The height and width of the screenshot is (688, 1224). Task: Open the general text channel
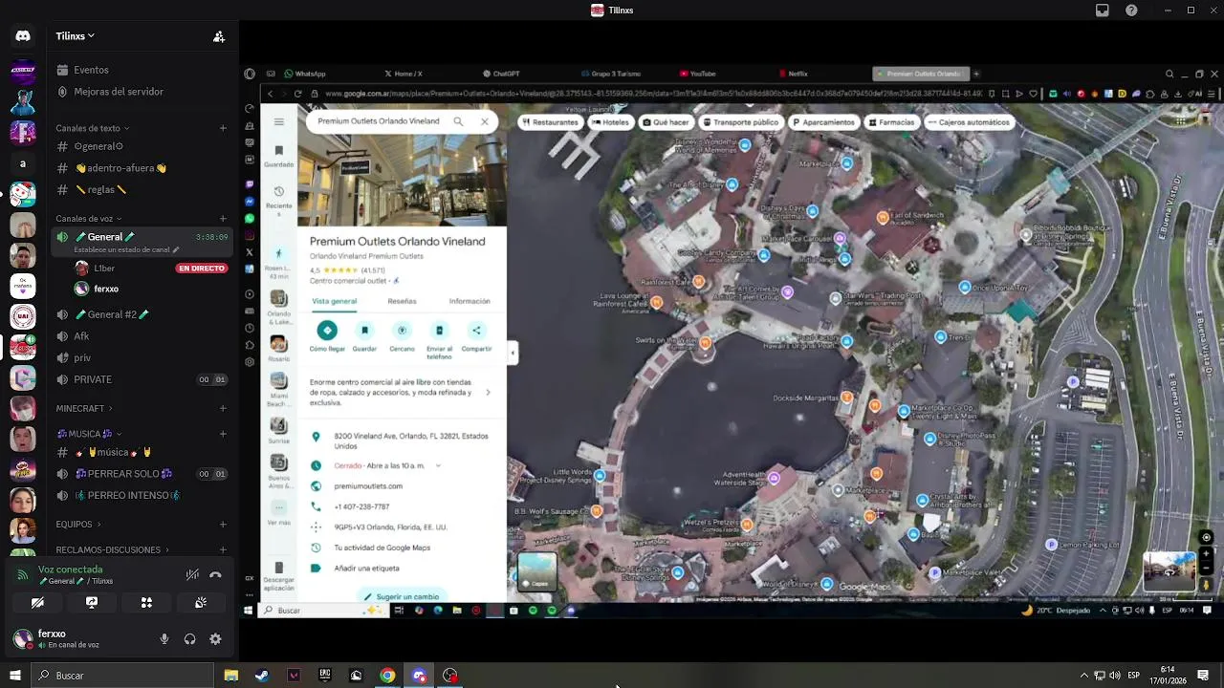pos(142,146)
